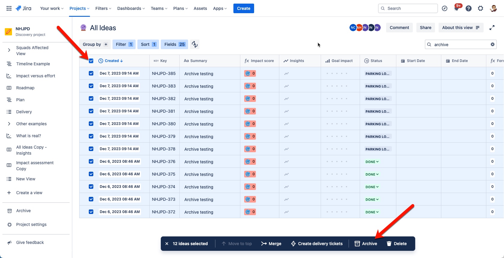Deselect the NHJPD-372 row checkbox

(x=91, y=212)
